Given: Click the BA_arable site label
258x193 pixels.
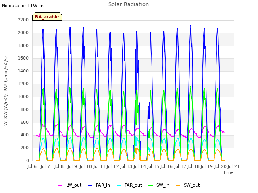Looking at the screenshot, I should [47, 17].
